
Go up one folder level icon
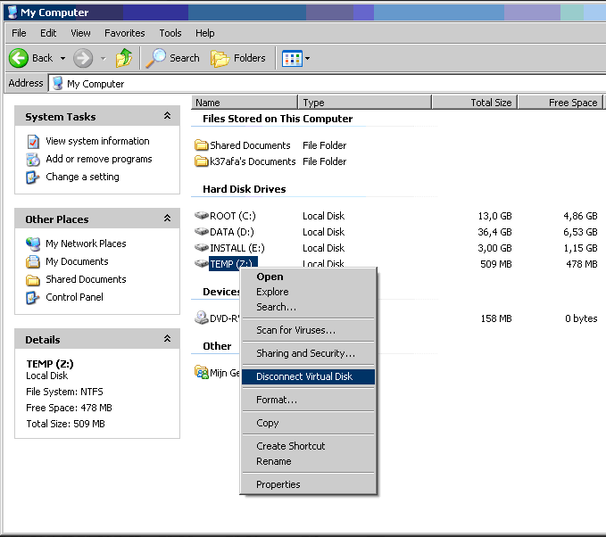tap(124, 58)
